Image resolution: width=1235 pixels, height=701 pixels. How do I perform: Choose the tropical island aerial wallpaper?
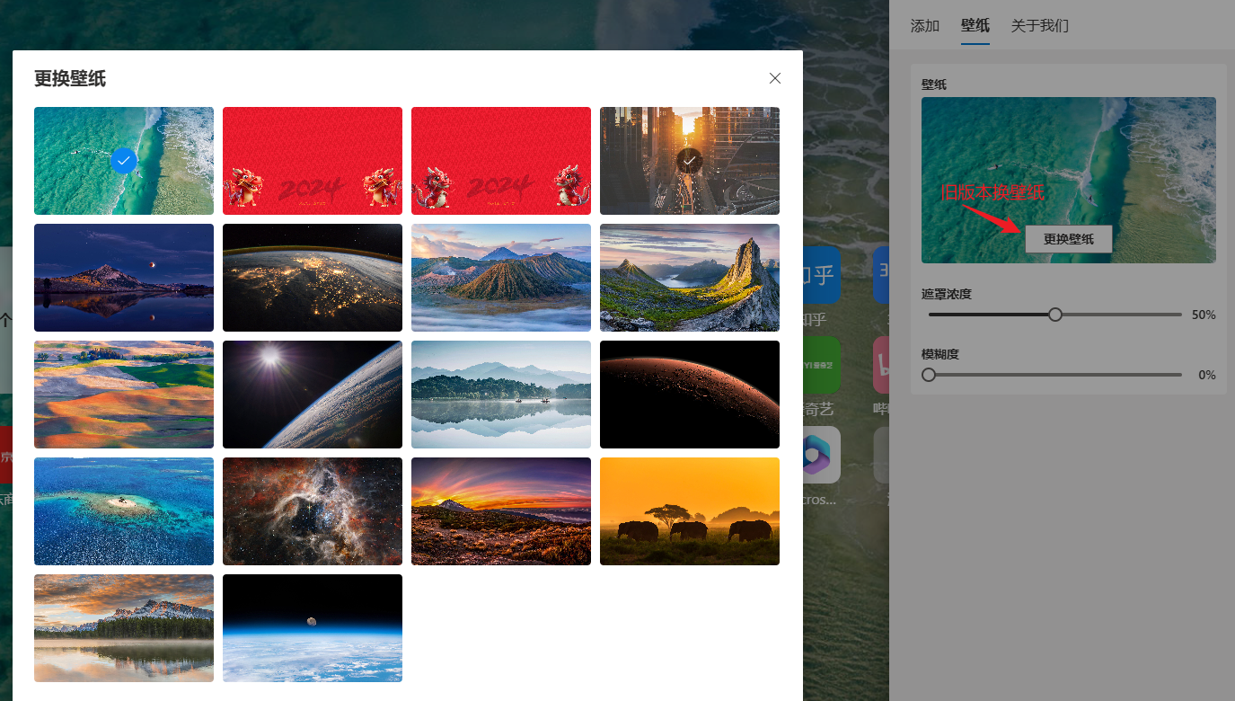coord(124,511)
